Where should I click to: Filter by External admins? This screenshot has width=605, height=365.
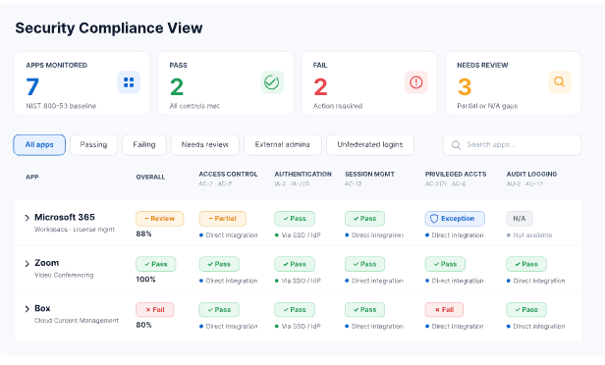pos(283,145)
